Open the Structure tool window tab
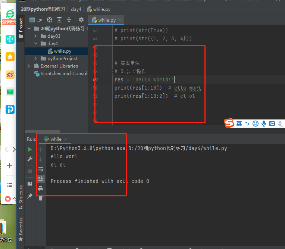The width and height of the screenshot is (285, 249). (21, 197)
